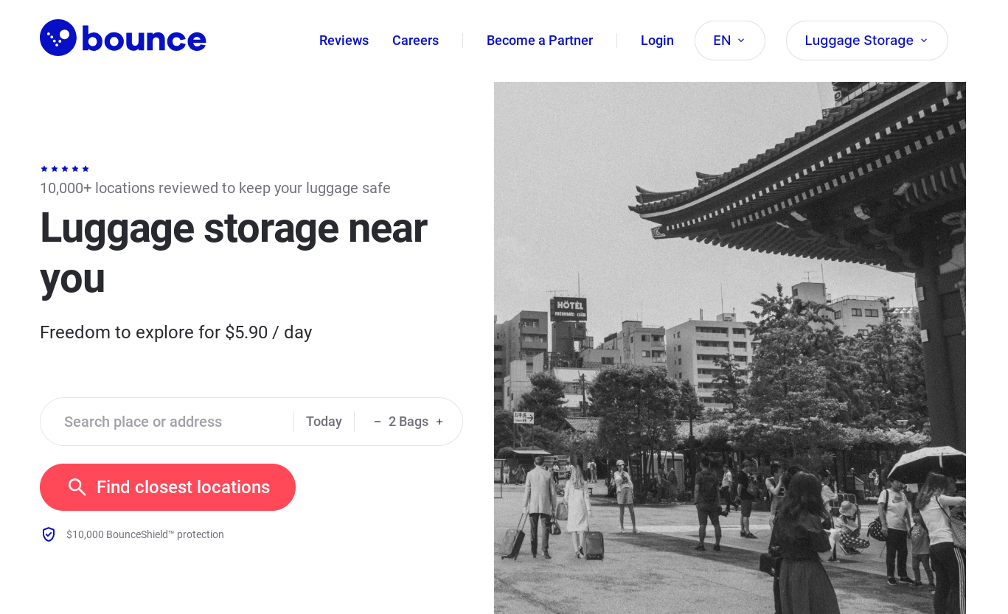Click the minus icon to decrease bag count
Screen dimensions: 1008x614
pyautogui.click(x=377, y=421)
